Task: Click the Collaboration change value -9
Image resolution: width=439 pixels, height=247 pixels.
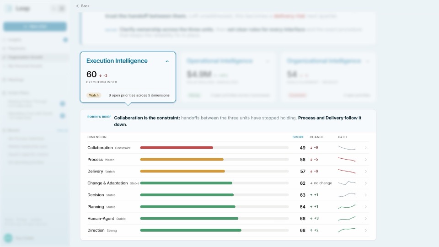Action: point(314,148)
